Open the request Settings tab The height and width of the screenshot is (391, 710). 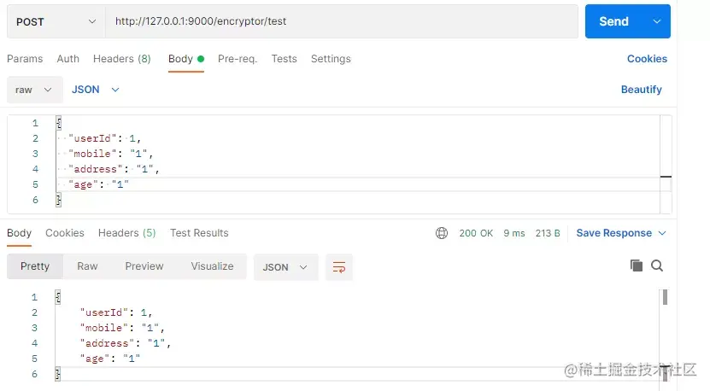[331, 59]
